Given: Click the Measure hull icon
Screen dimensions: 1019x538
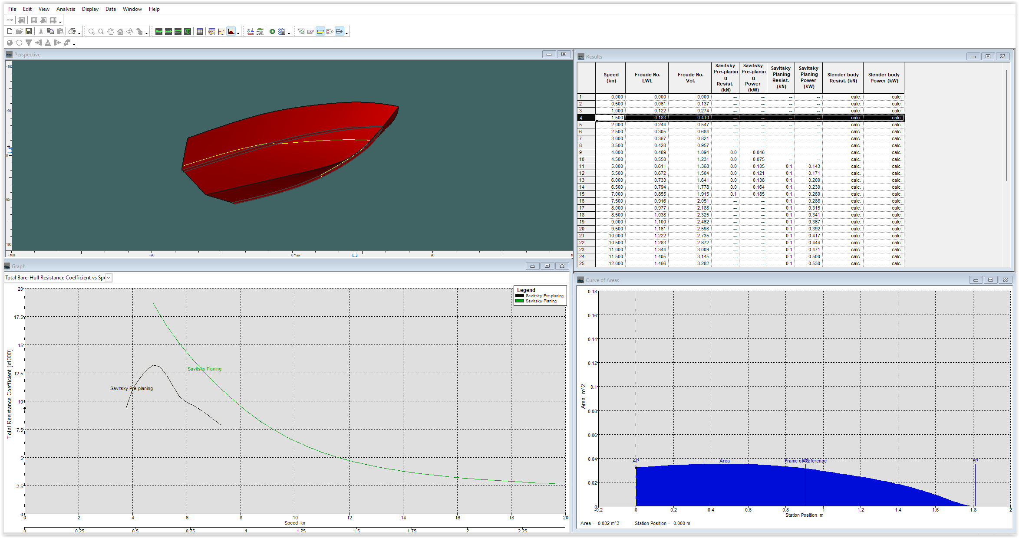Looking at the screenshot, I should [251, 31].
